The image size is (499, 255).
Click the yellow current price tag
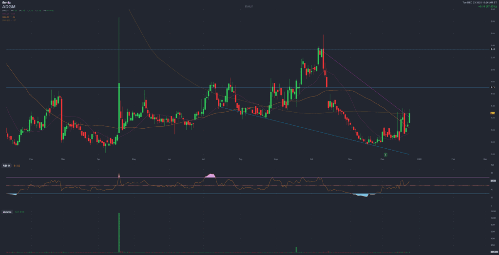[x=492, y=113]
